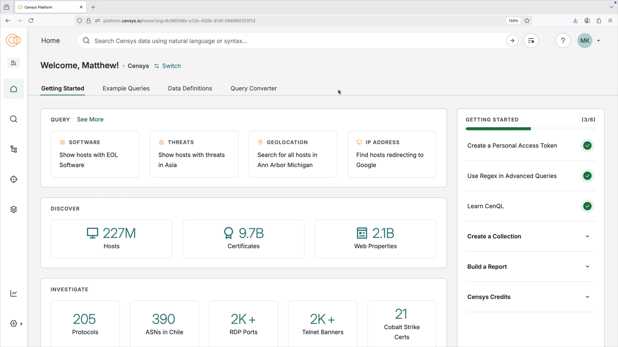The height and width of the screenshot is (347, 618).
Task: Open the 9.7B Certificates card
Action: (x=243, y=239)
